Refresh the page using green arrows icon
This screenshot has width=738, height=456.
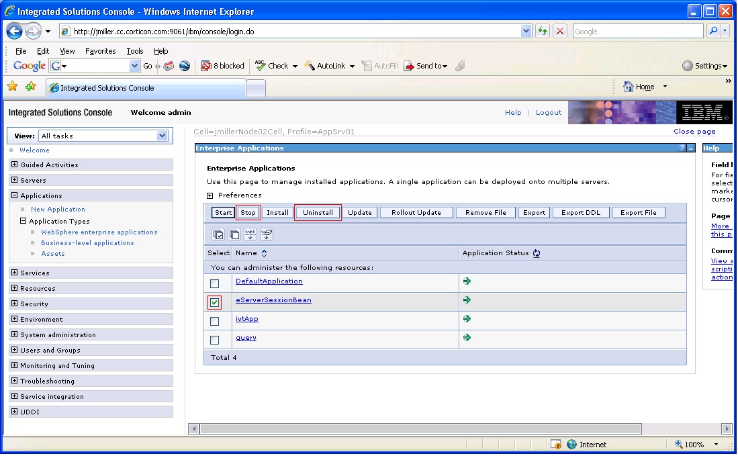click(543, 32)
